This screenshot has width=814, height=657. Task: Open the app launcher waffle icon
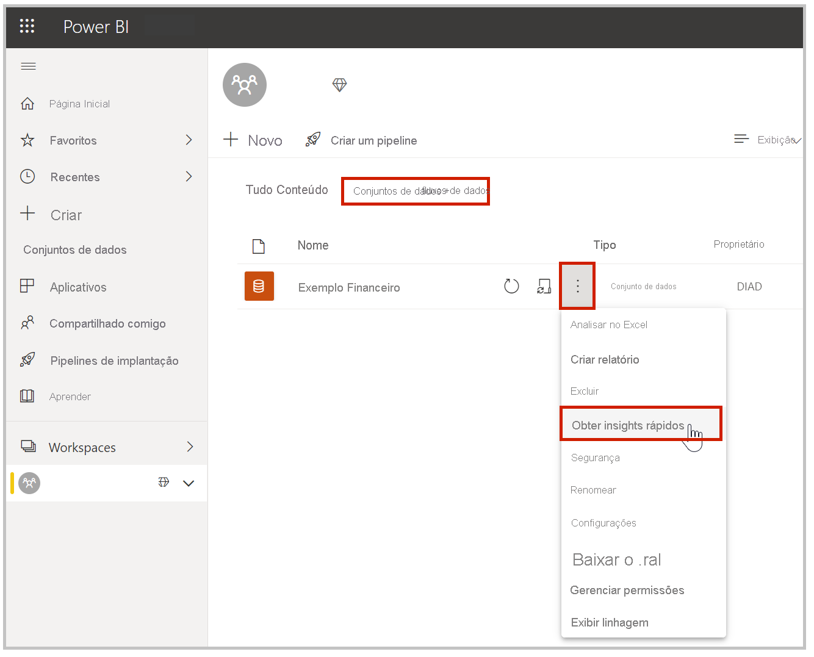click(x=27, y=26)
